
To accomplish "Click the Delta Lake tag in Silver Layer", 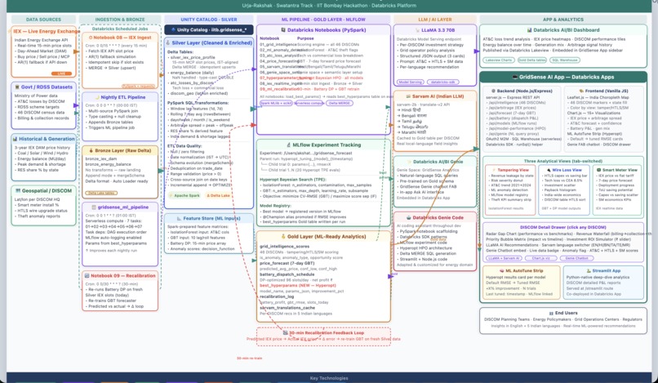I will 218,195.
